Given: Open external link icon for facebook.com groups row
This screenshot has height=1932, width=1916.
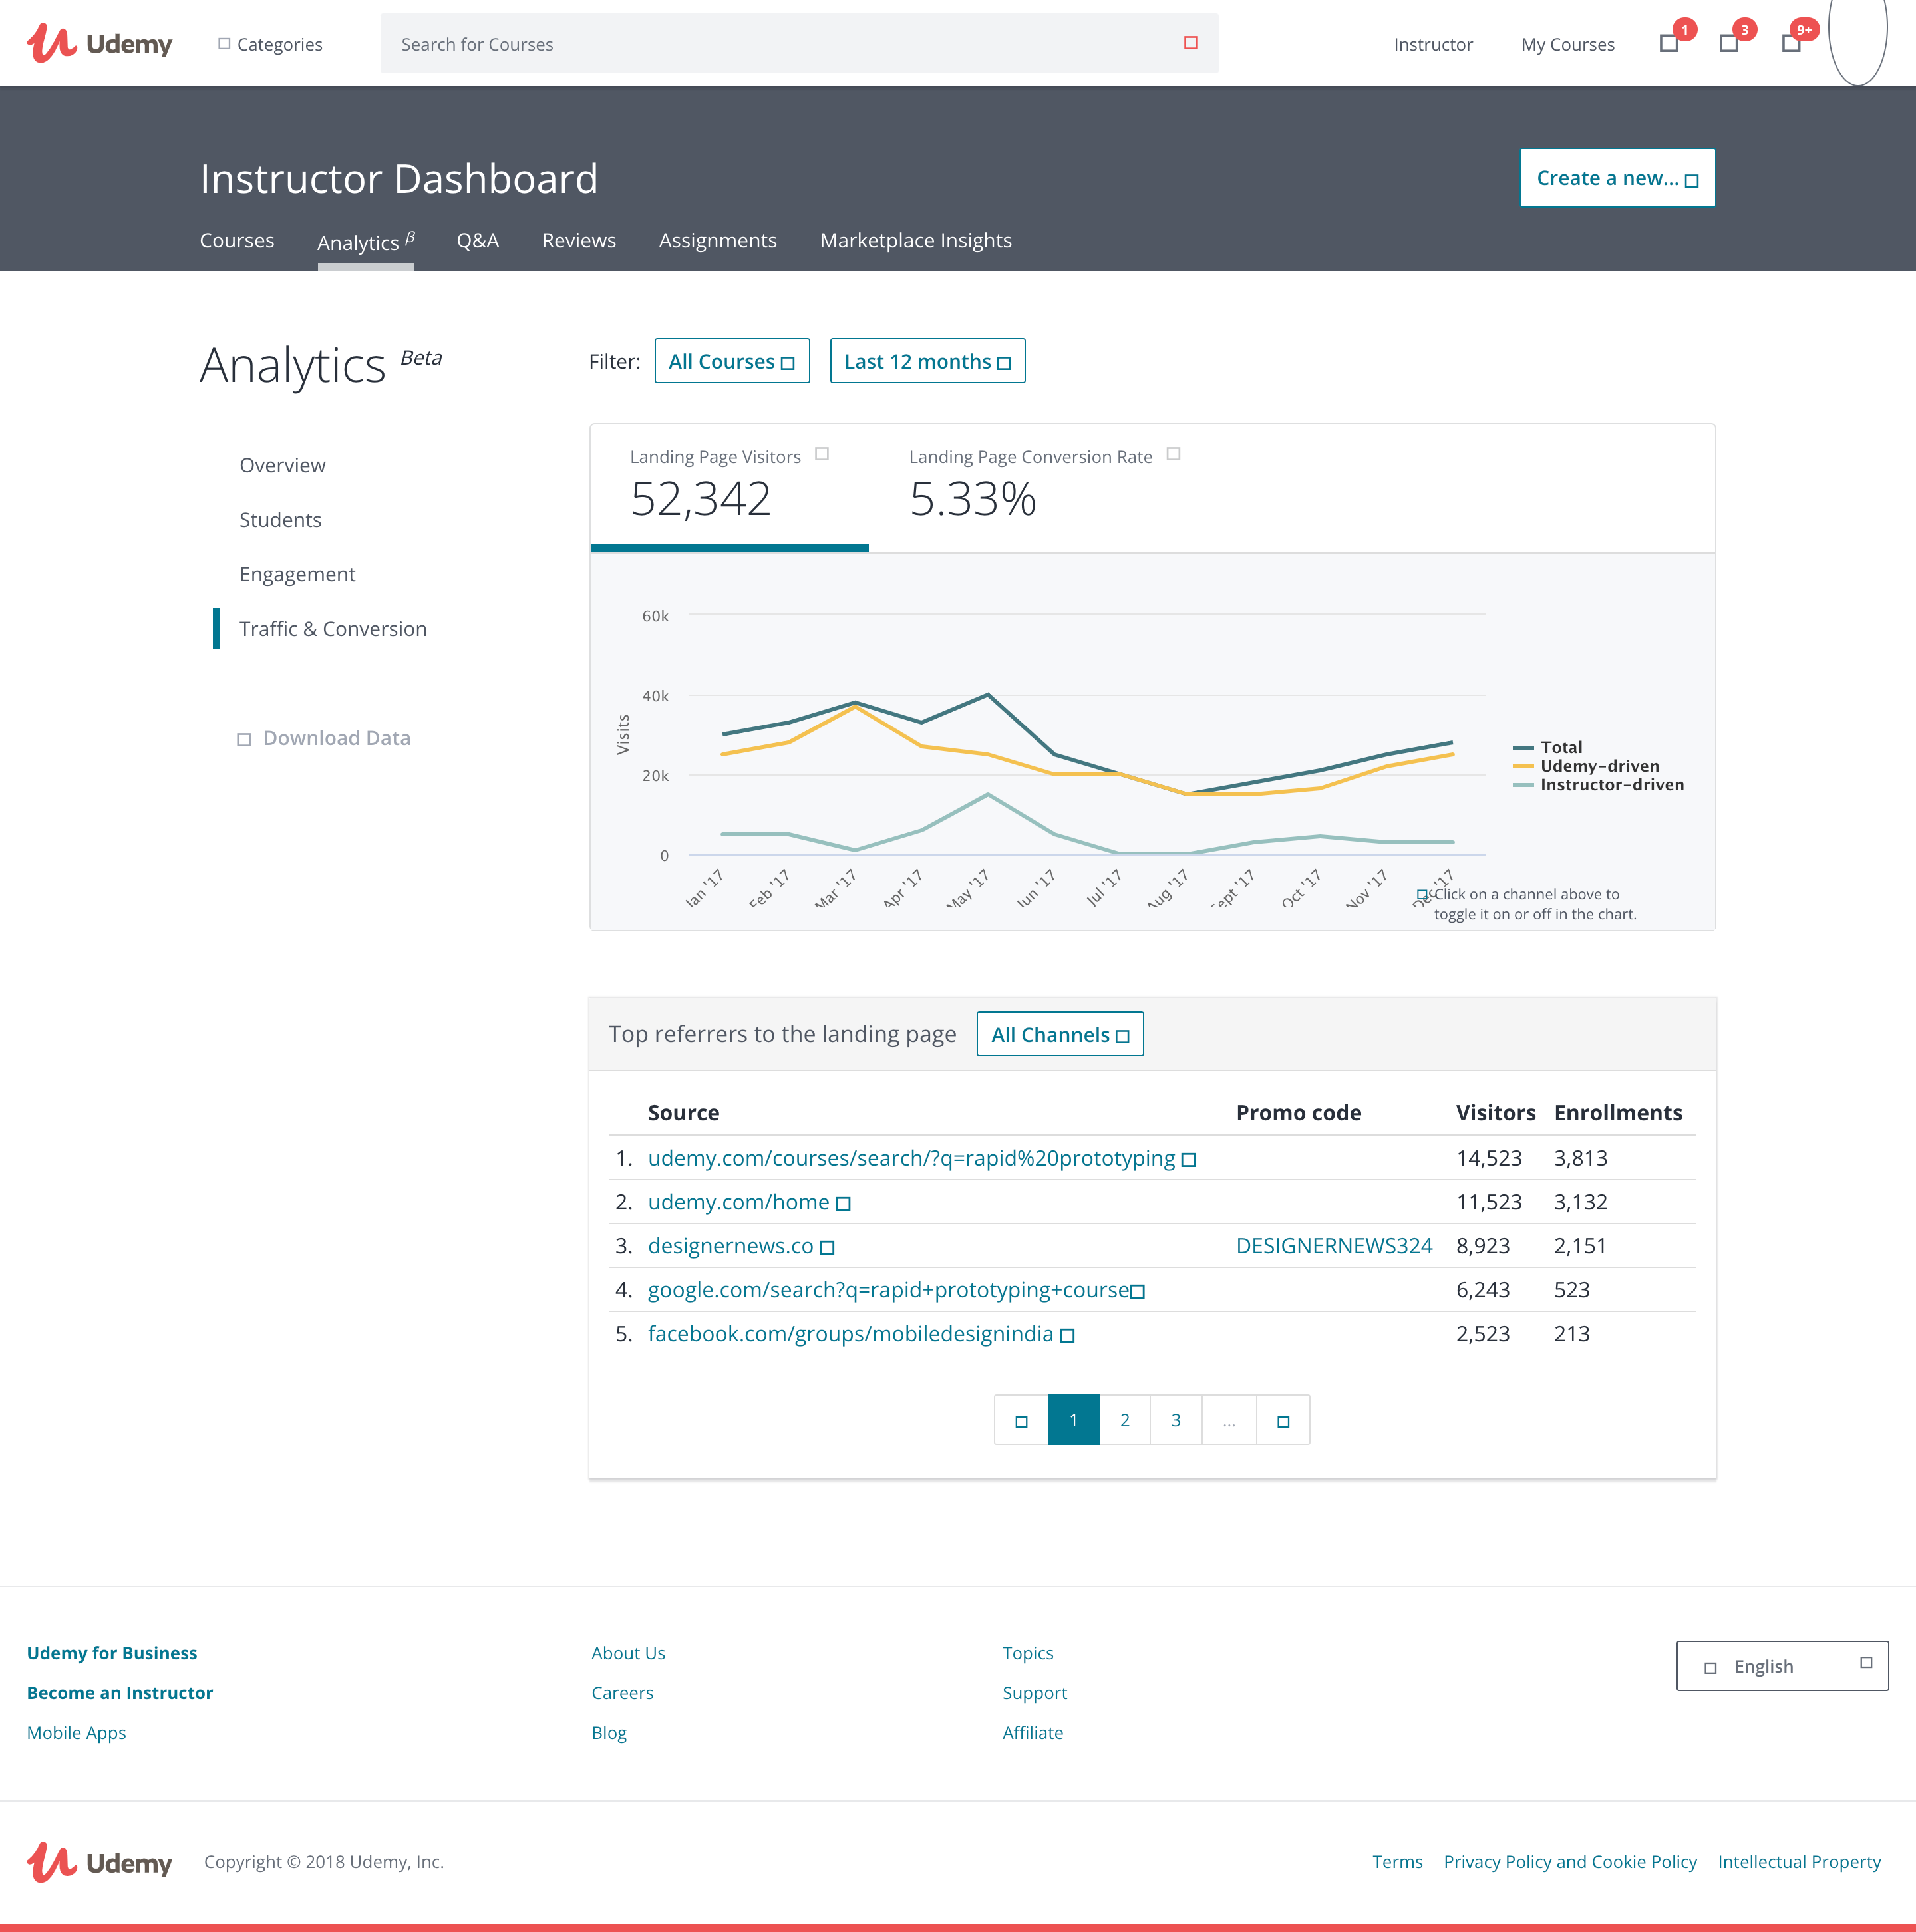Looking at the screenshot, I should (1067, 1335).
